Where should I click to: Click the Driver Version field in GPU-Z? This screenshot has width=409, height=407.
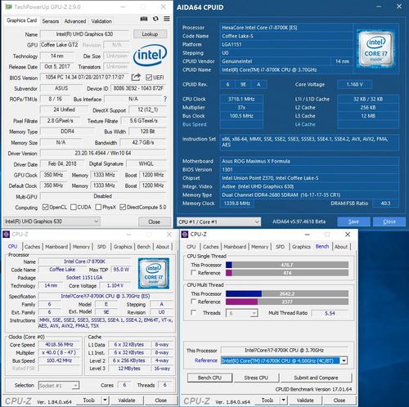point(103,153)
